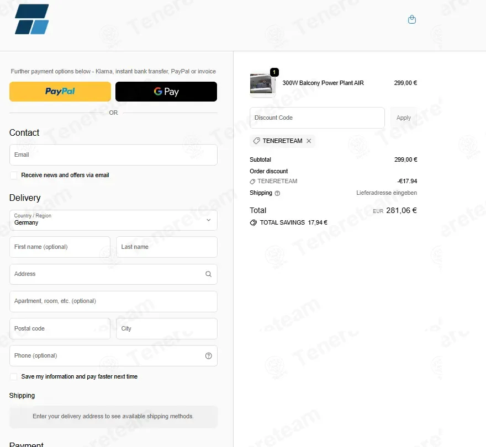Image resolution: width=486 pixels, height=447 pixels.
Task: Check Save my information and pay faster
Action: click(14, 377)
